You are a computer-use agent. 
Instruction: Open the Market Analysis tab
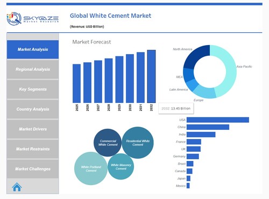click(x=33, y=49)
